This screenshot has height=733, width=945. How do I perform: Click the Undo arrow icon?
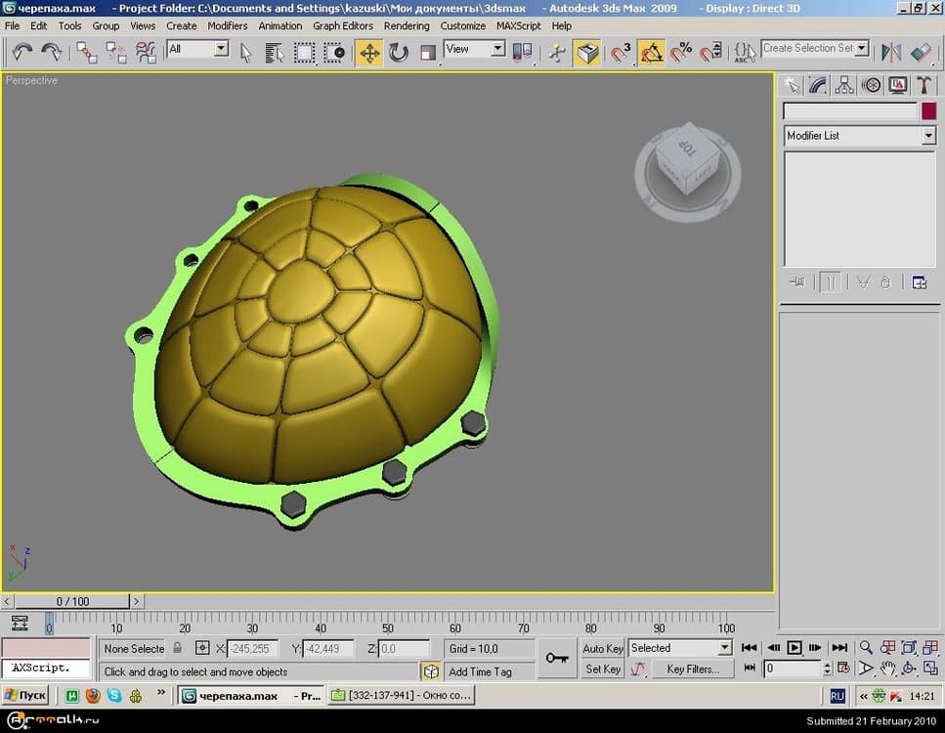click(21, 53)
